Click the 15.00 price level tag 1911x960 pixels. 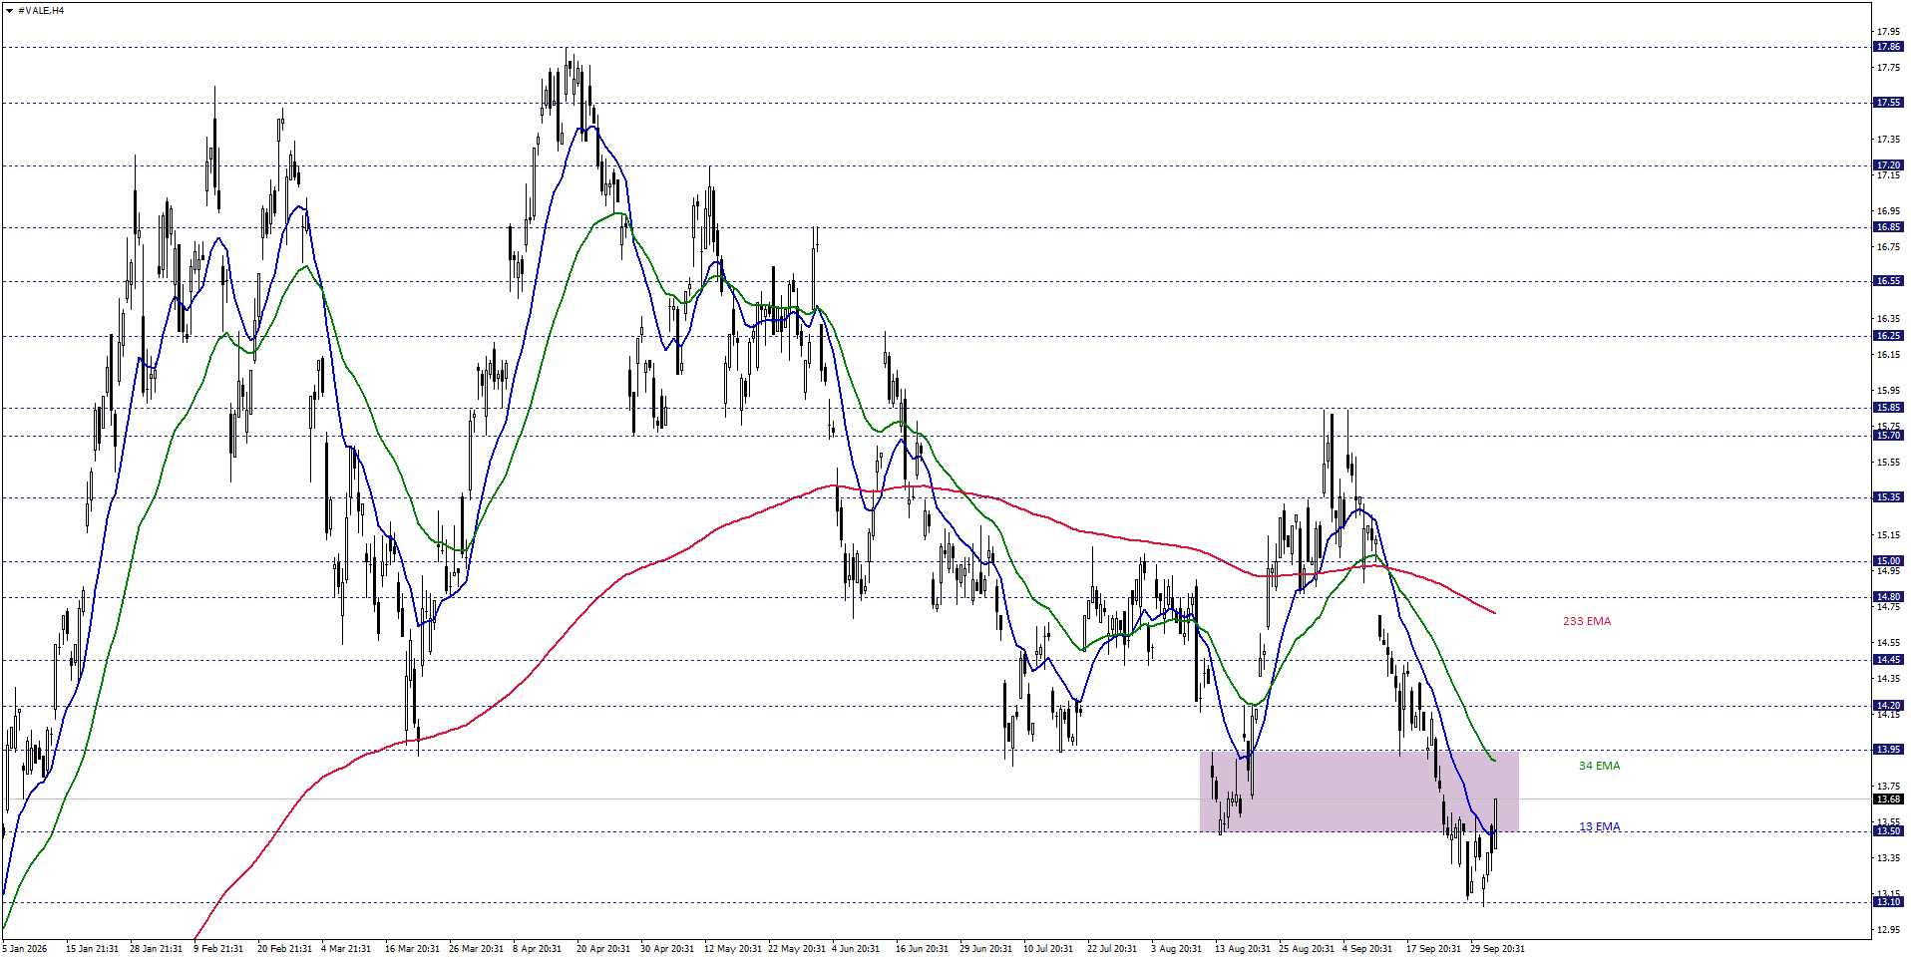pos(1888,561)
